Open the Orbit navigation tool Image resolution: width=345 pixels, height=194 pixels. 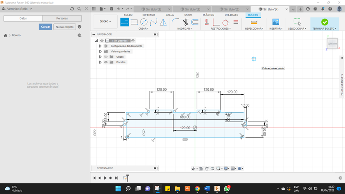click(x=194, y=168)
